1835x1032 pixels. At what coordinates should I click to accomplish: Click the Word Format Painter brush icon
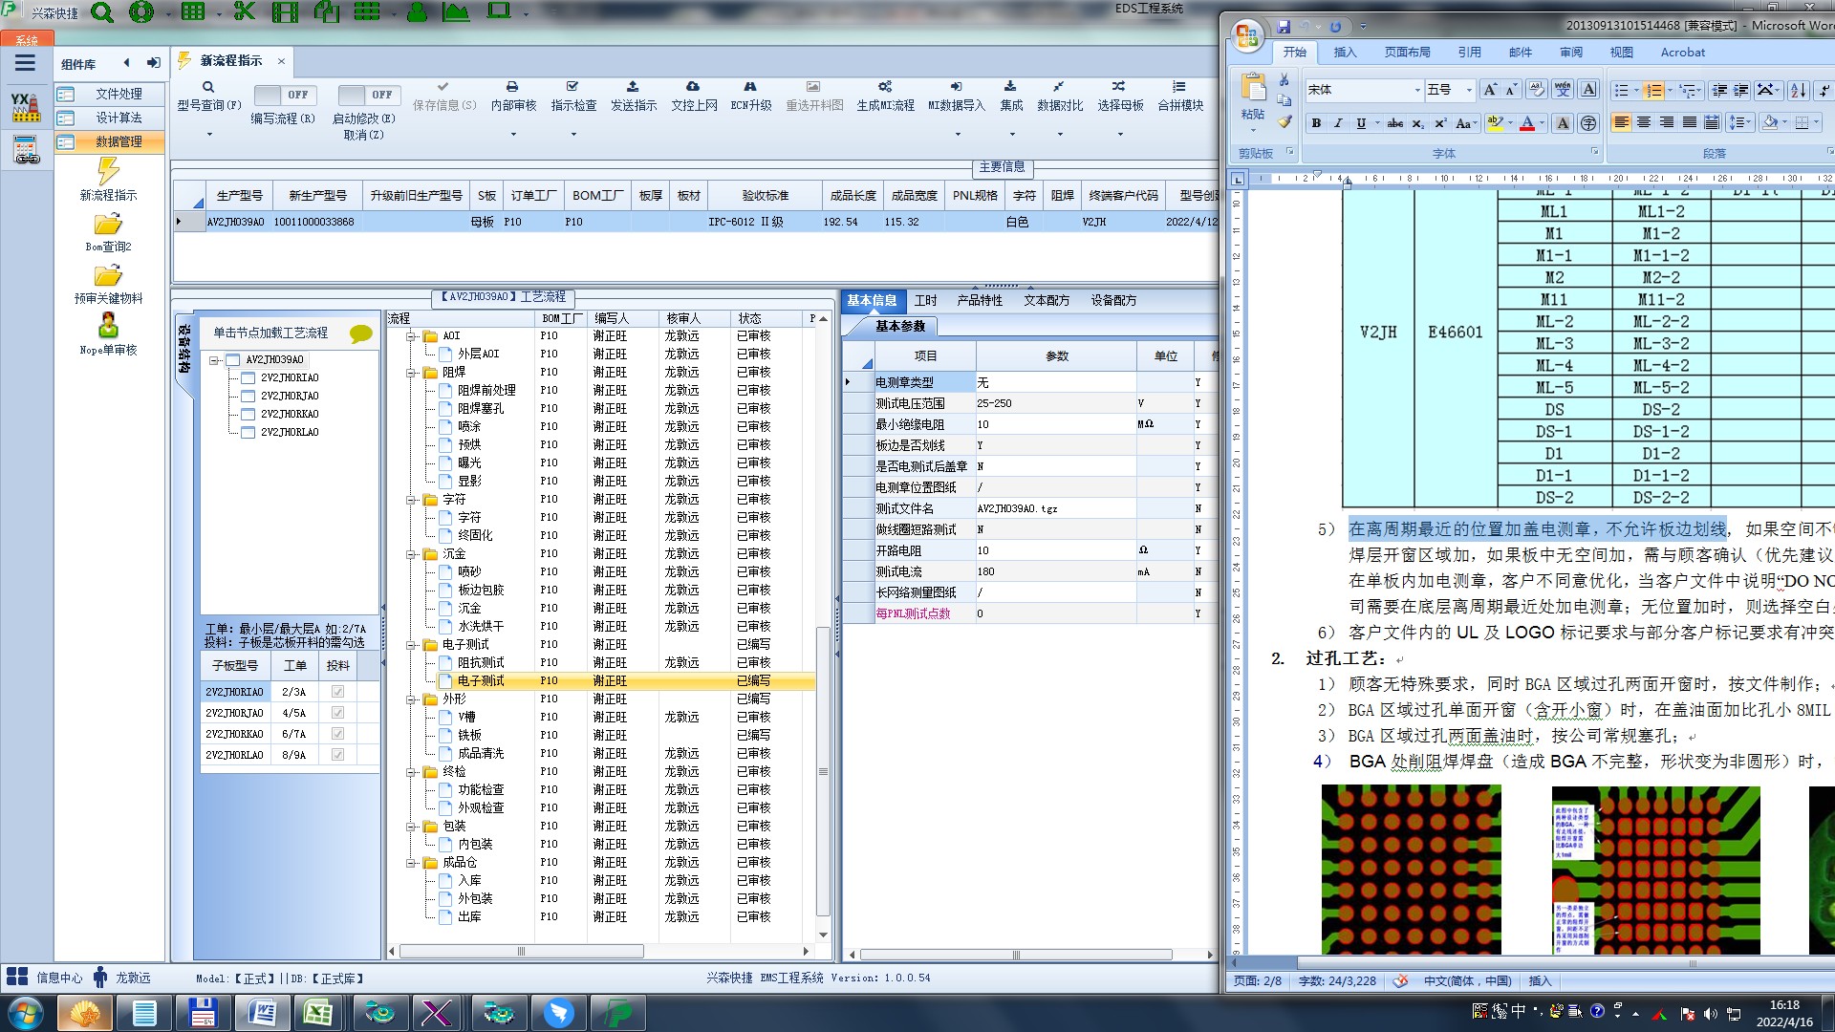[1284, 122]
